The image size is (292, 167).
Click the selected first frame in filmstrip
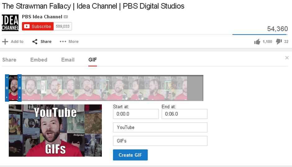(13, 88)
